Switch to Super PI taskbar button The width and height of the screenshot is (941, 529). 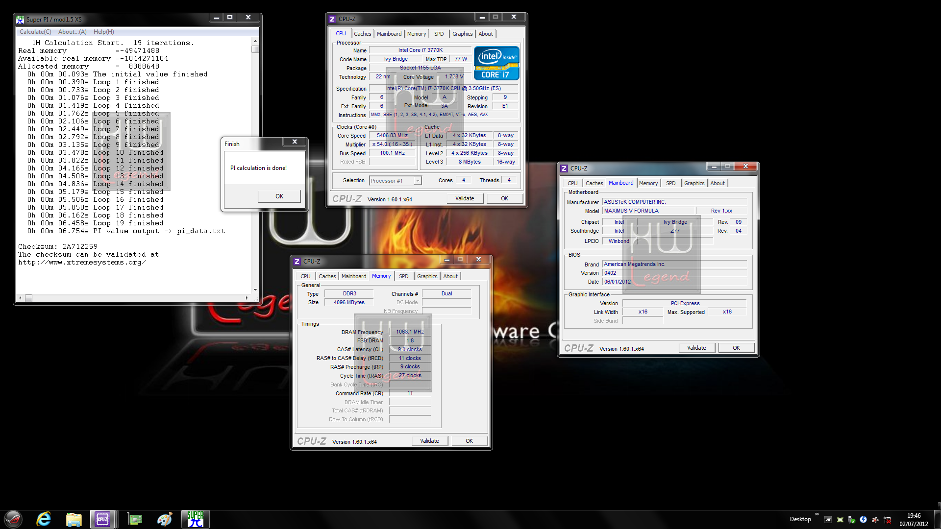[x=196, y=519]
